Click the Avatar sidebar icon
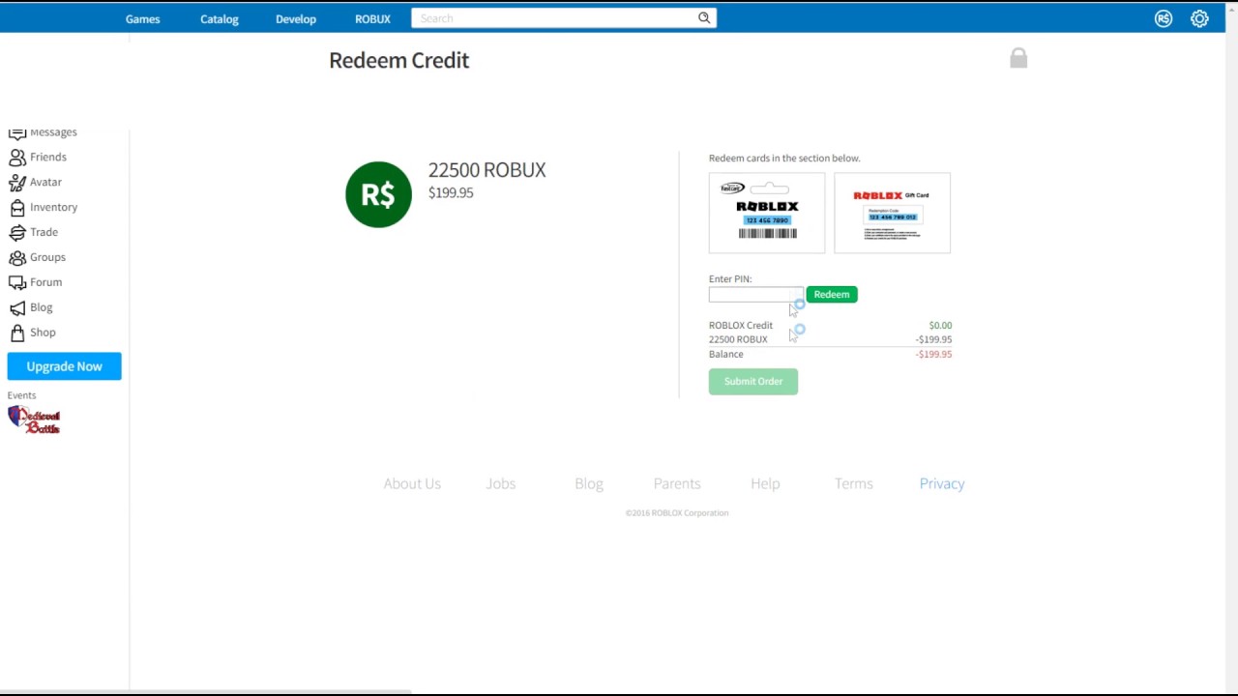 click(x=17, y=182)
